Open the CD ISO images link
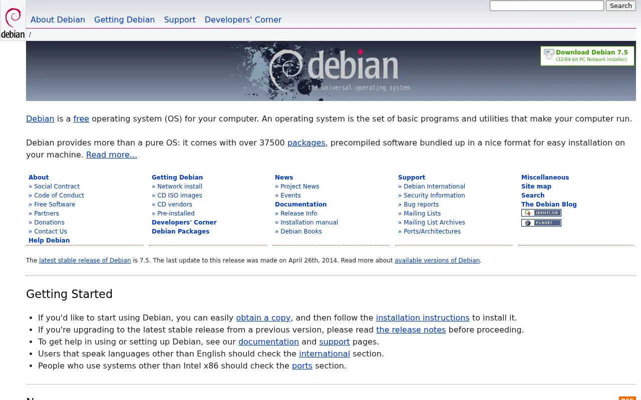The width and height of the screenshot is (641, 400). tap(180, 195)
